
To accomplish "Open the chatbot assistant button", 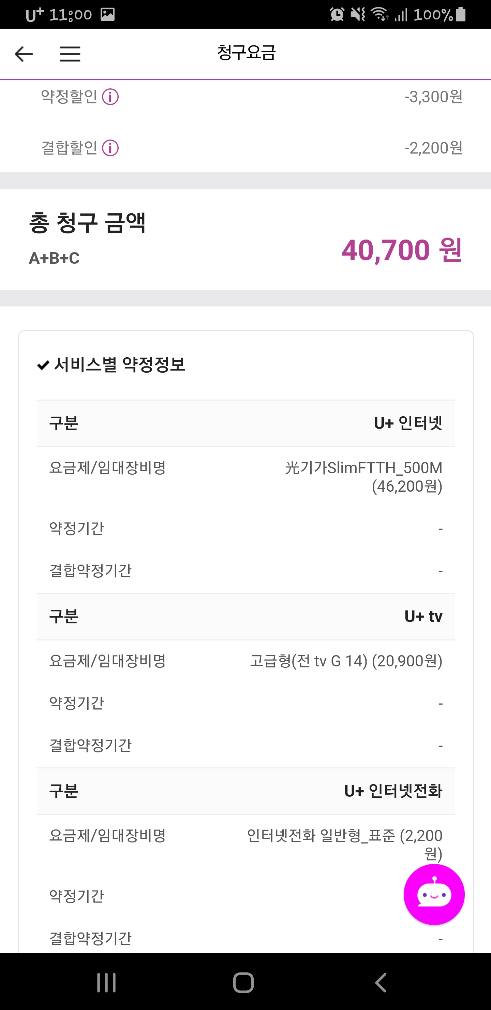I will (x=434, y=894).
